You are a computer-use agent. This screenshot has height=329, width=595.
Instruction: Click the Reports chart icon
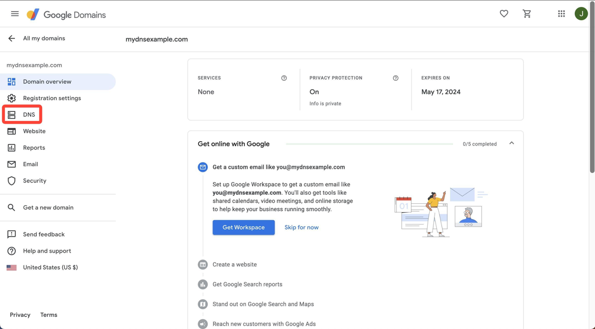(12, 148)
